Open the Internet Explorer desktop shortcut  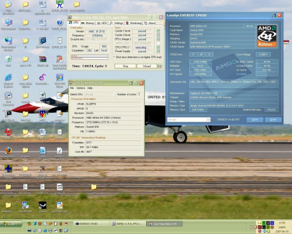tap(8, 78)
